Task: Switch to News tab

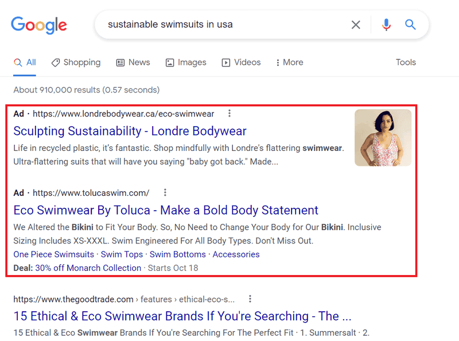Action: tap(133, 63)
